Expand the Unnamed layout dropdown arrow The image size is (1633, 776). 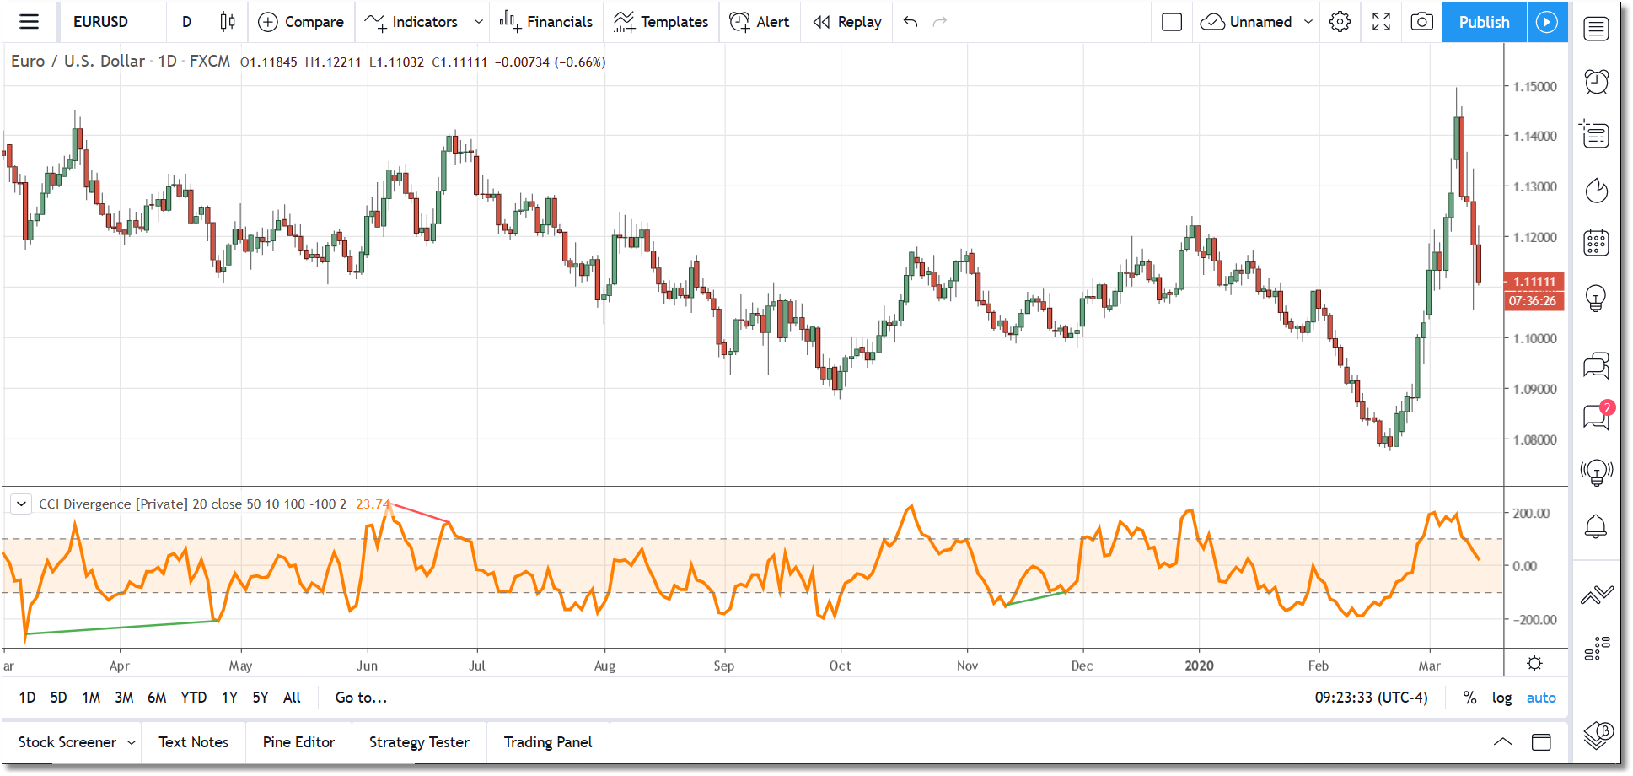pos(1308,22)
